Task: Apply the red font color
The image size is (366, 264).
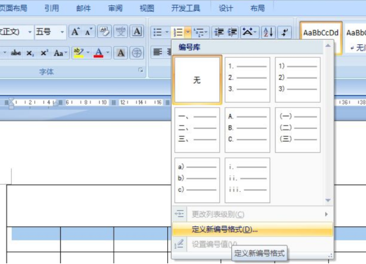Action: 98,53
